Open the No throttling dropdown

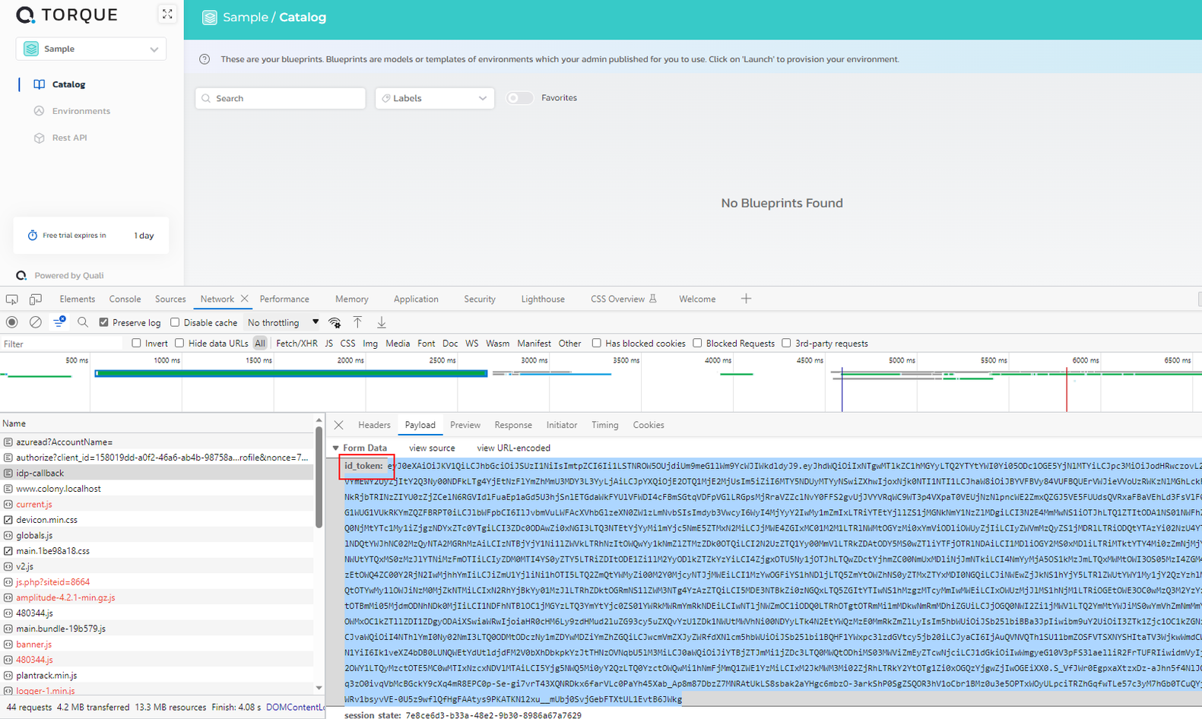pos(283,322)
